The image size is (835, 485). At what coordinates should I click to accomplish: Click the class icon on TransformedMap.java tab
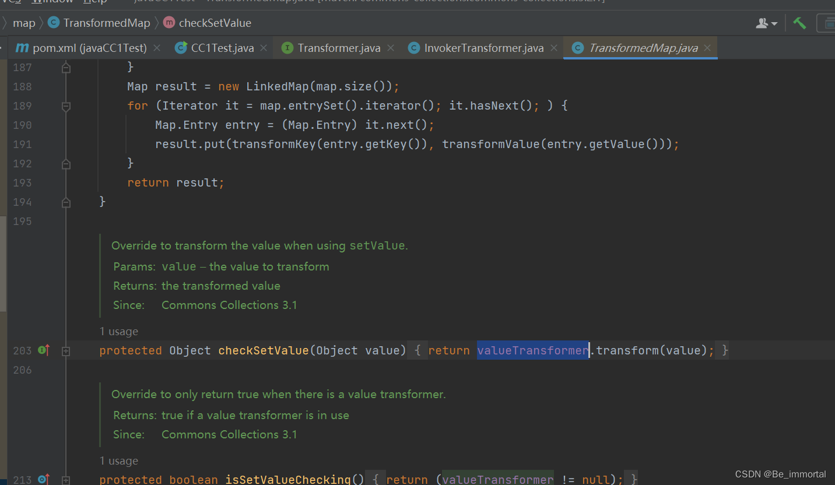pyautogui.click(x=578, y=48)
